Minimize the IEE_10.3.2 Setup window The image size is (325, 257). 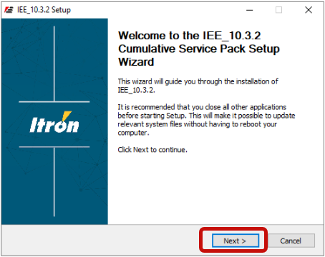[x=250, y=10]
